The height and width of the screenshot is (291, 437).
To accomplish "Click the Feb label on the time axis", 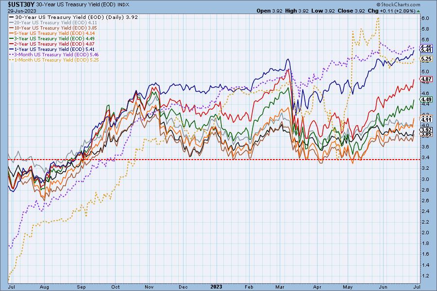I will pos(249,287).
